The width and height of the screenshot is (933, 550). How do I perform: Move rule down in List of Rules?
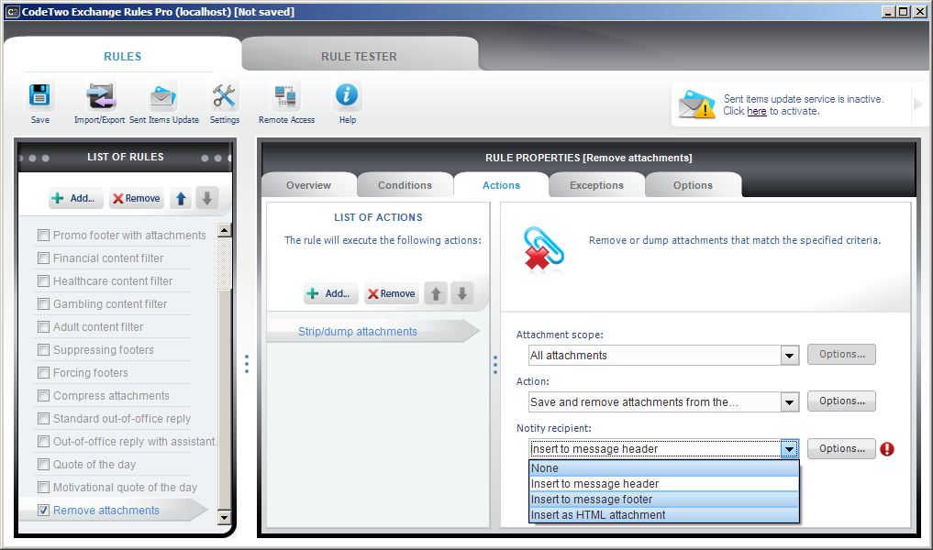(207, 199)
